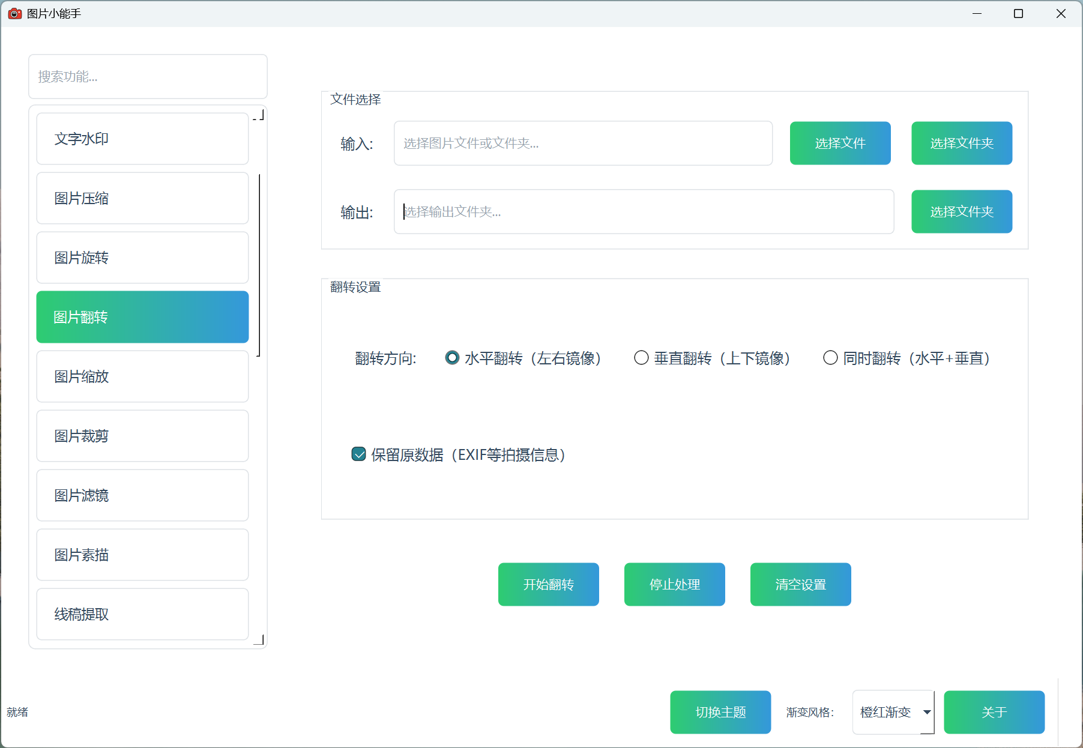Screen dimensions: 1083x748
Task: Click 清空设置 to clear settings
Action: (800, 584)
